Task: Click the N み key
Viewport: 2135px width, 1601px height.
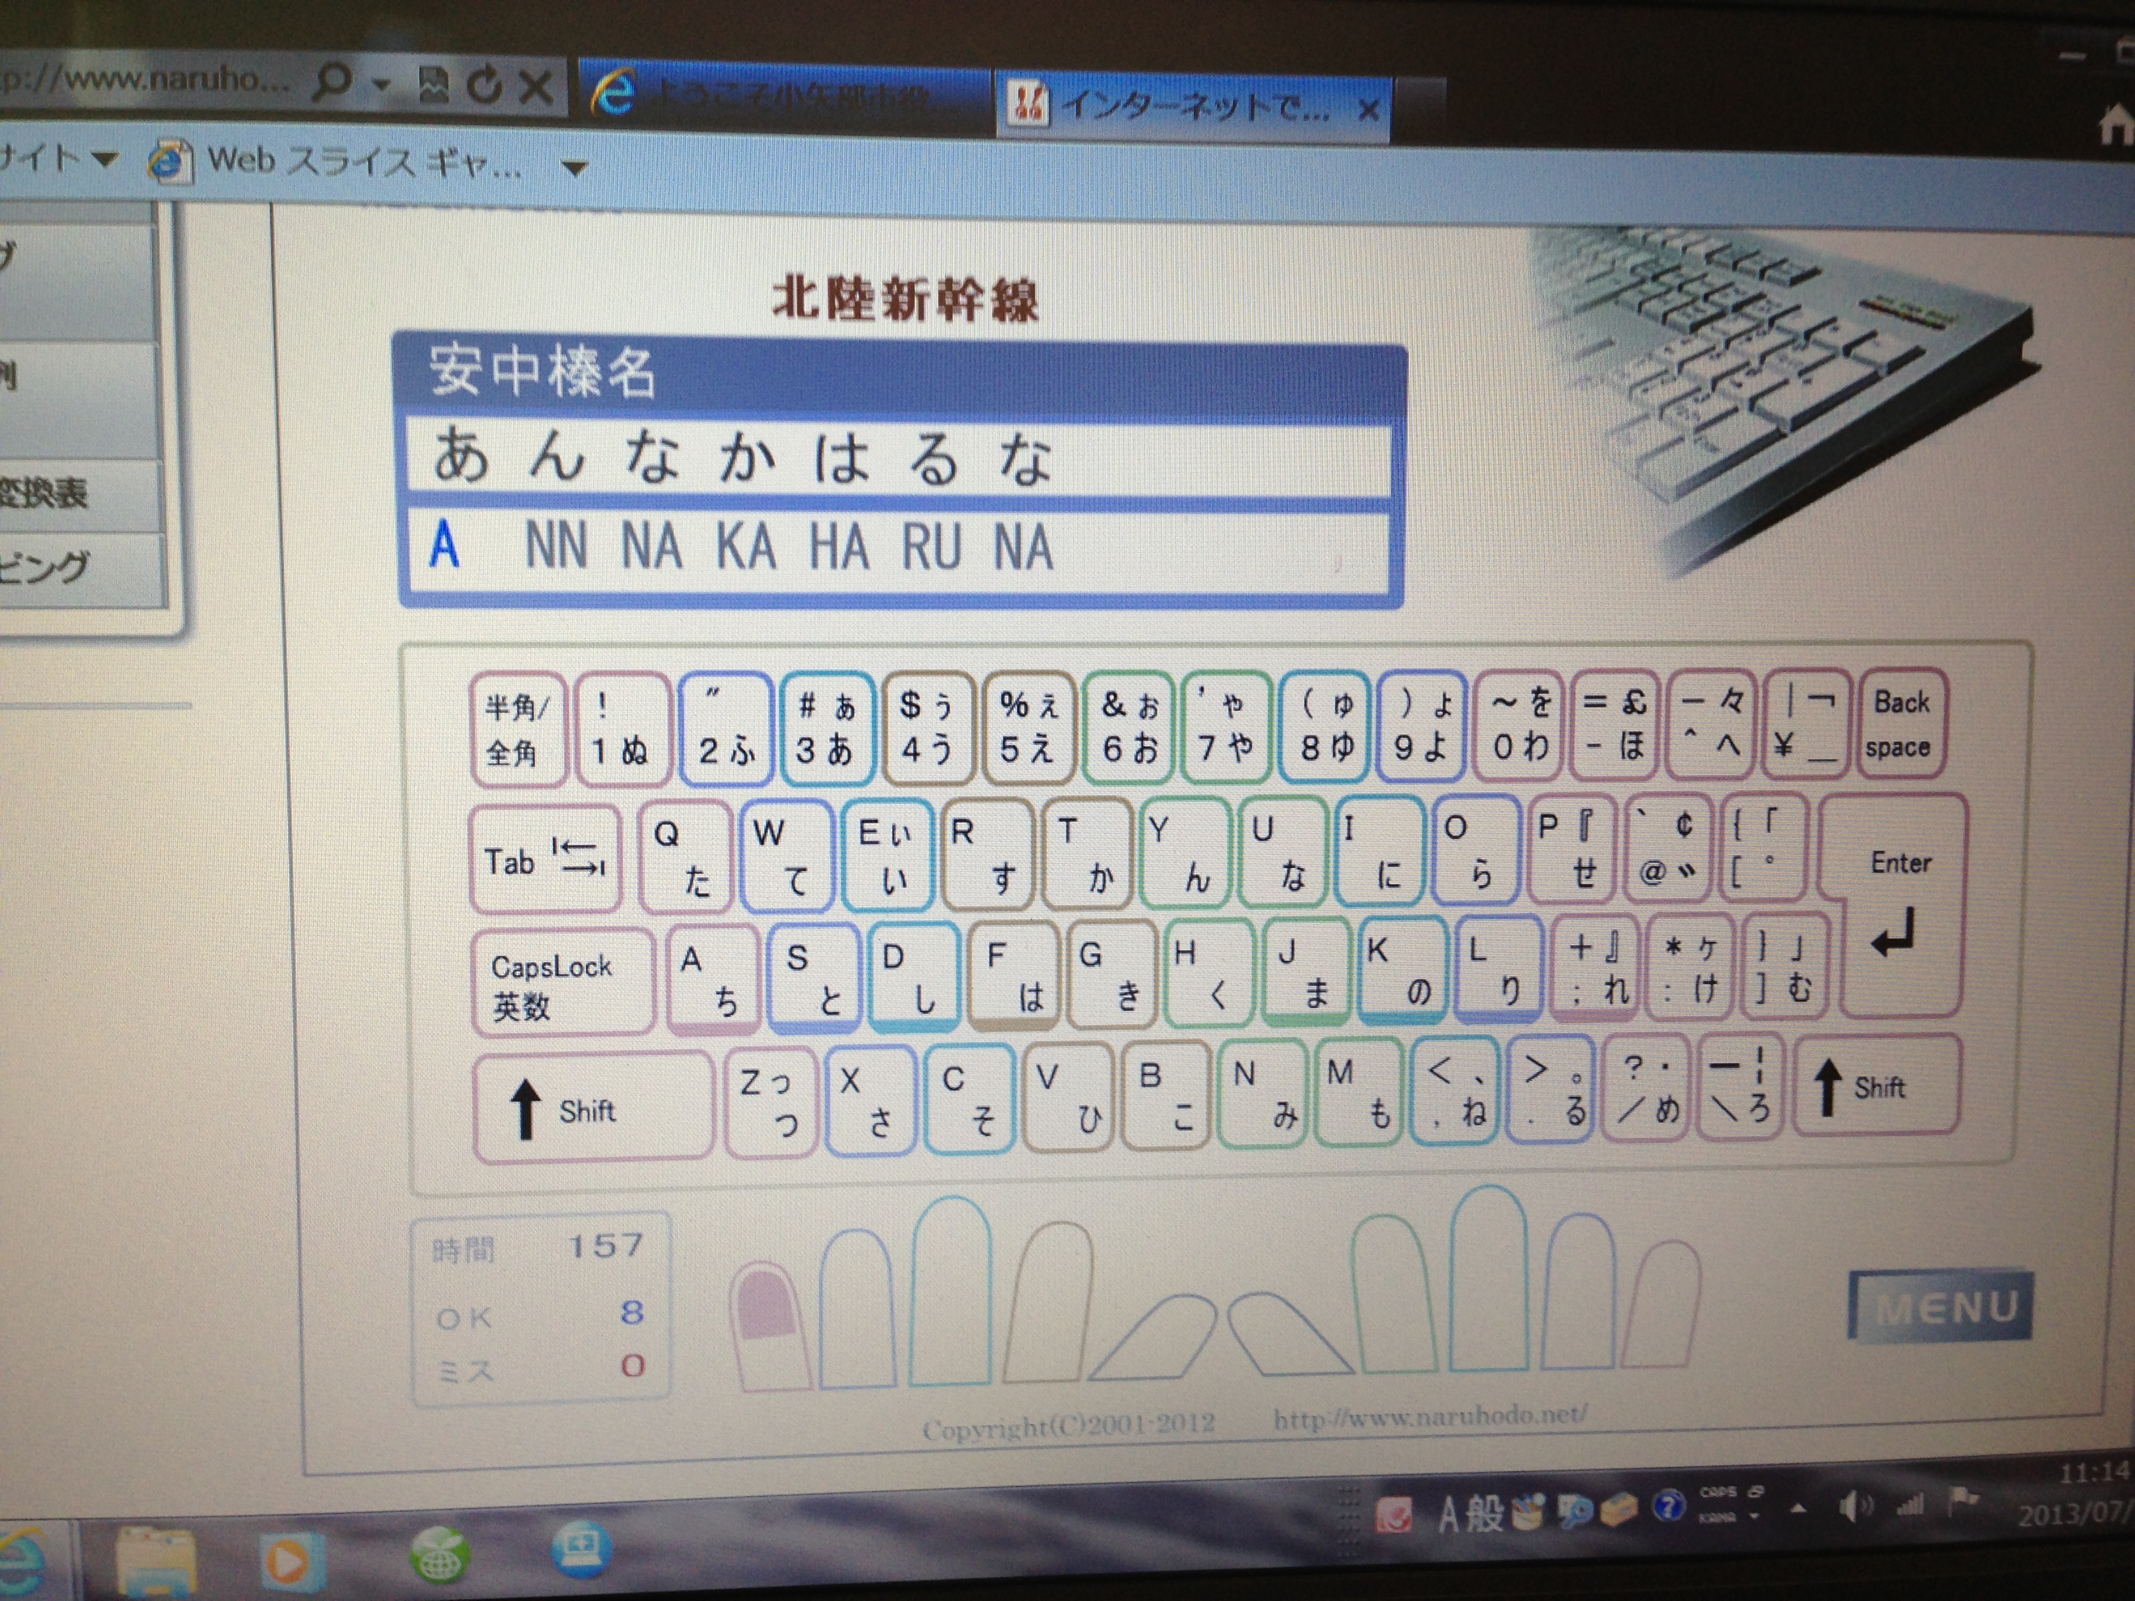Action: [x=1262, y=1092]
